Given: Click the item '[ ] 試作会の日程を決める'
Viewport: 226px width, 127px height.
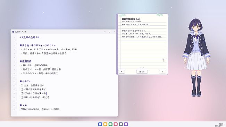Looking at the screenshot, I should pyautogui.click(x=33, y=93).
